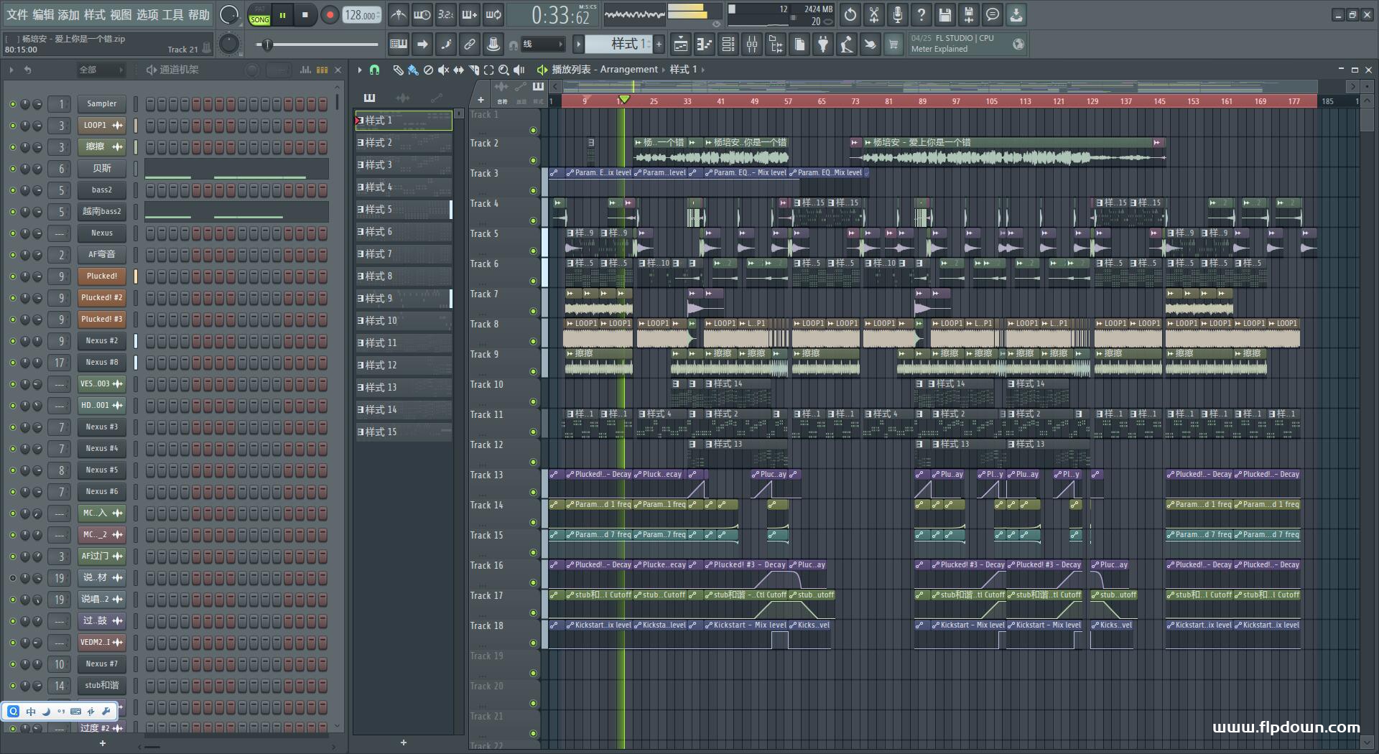This screenshot has height=754, width=1379.
Task: Select the playlist slice tool
Action: pyautogui.click(x=473, y=70)
